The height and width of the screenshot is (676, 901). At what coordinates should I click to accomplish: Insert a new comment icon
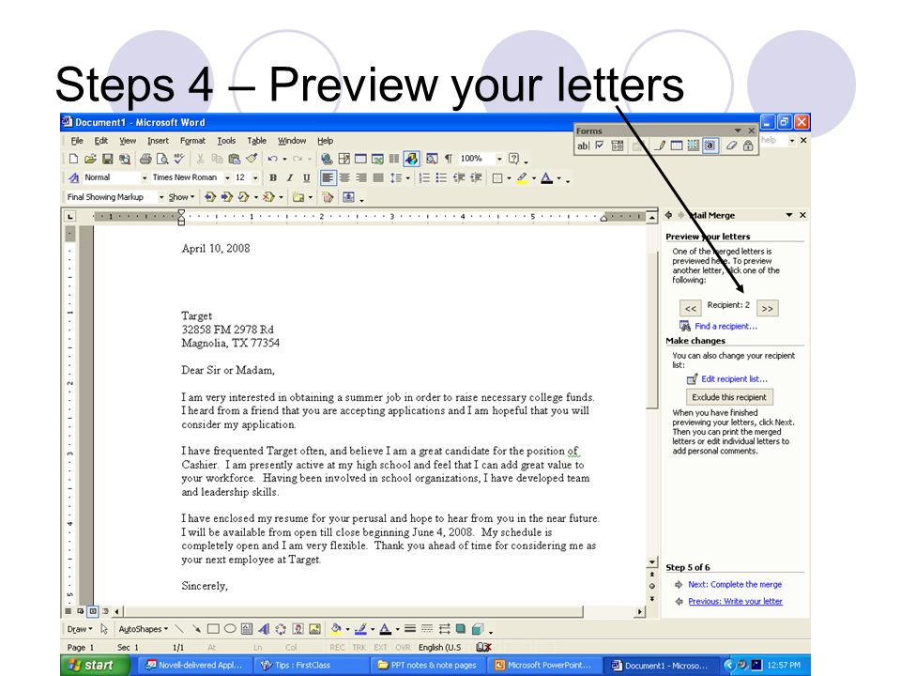pos(298,197)
